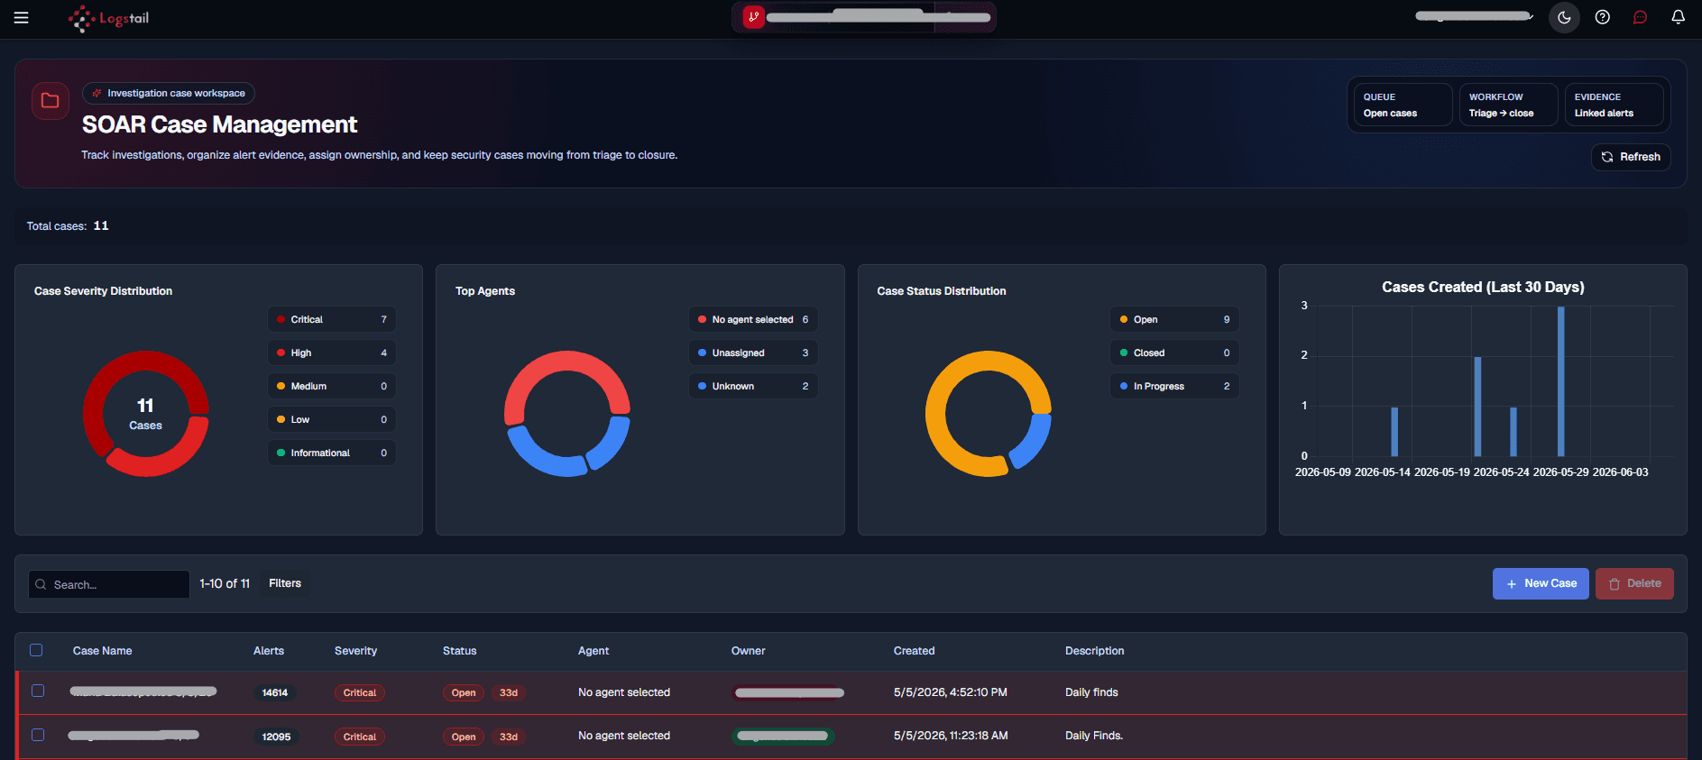Click the Critical severity legend entry
Viewport: 1702px width, 760px height.
click(332, 319)
